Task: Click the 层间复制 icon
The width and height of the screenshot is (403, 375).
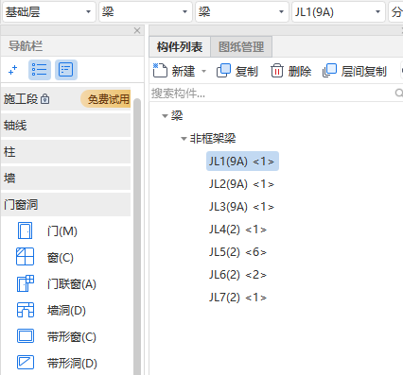Action: click(x=329, y=71)
